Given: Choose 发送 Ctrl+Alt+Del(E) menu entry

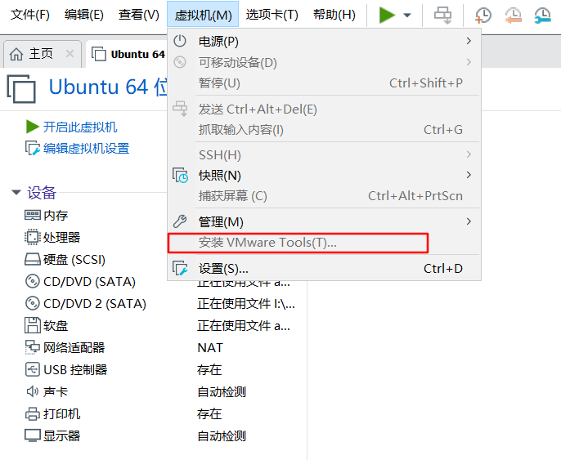Looking at the screenshot, I should click(325, 109).
